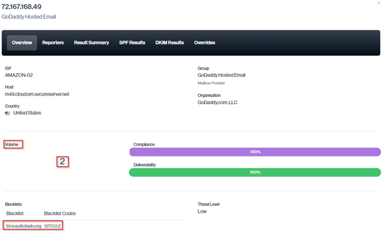The height and width of the screenshot is (231, 382).
Task: Click the Blacklist Codes column header
Action: pyautogui.click(x=59, y=213)
